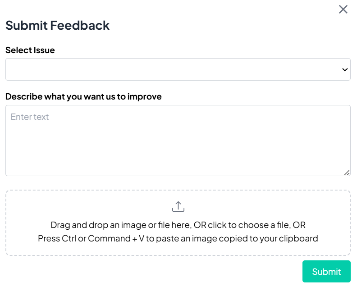Click the 'Submit Feedback' heading
This screenshot has width=357, height=291.
(x=57, y=25)
